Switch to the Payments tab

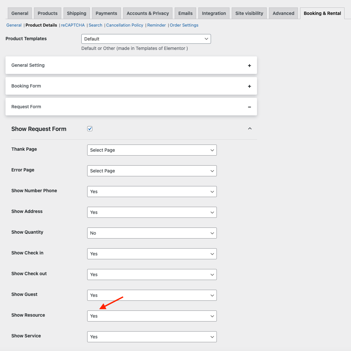click(x=106, y=13)
